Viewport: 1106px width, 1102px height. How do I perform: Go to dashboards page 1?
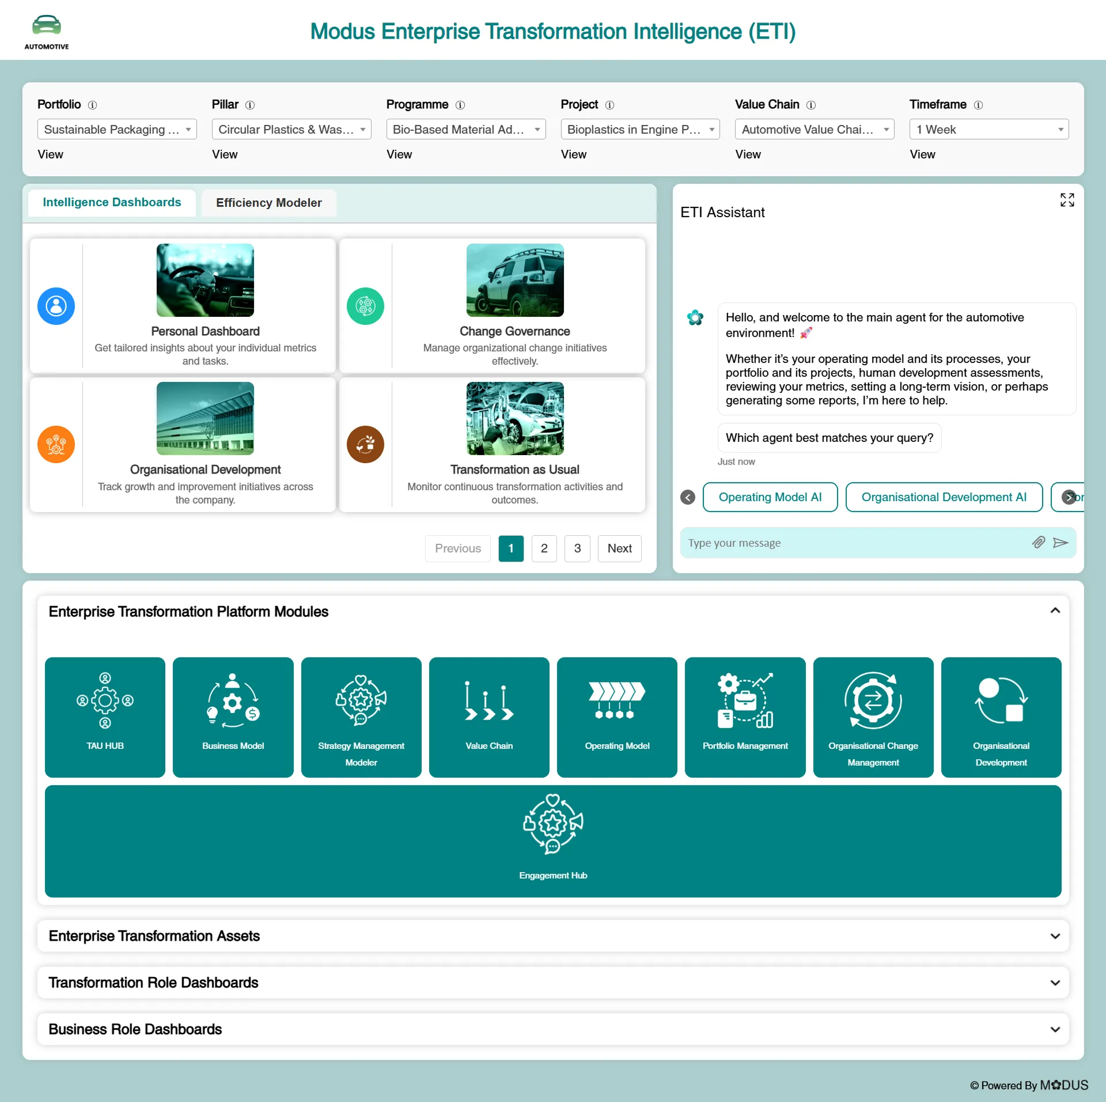[511, 548]
